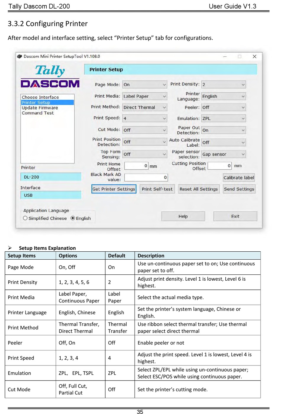The width and height of the screenshot is (281, 414).
Task: Open Paper sensor selection dropdown
Action: pyautogui.click(x=224, y=154)
